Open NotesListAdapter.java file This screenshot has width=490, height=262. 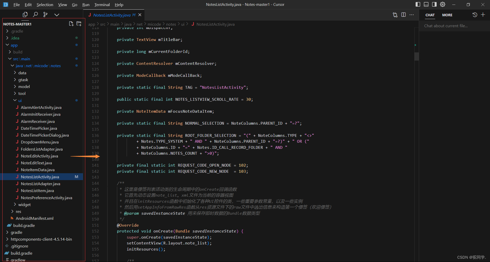pos(40,184)
